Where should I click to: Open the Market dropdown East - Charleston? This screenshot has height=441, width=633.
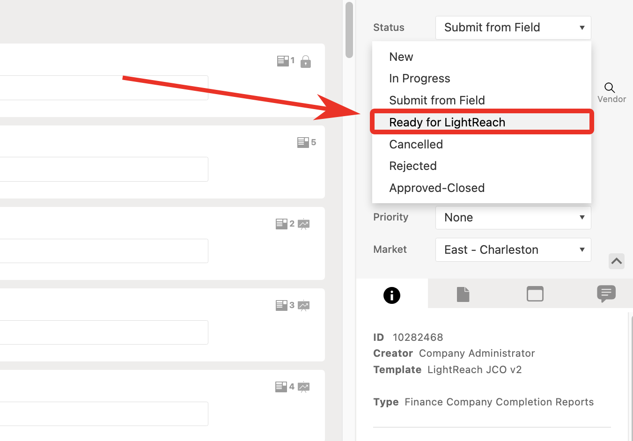coord(513,250)
